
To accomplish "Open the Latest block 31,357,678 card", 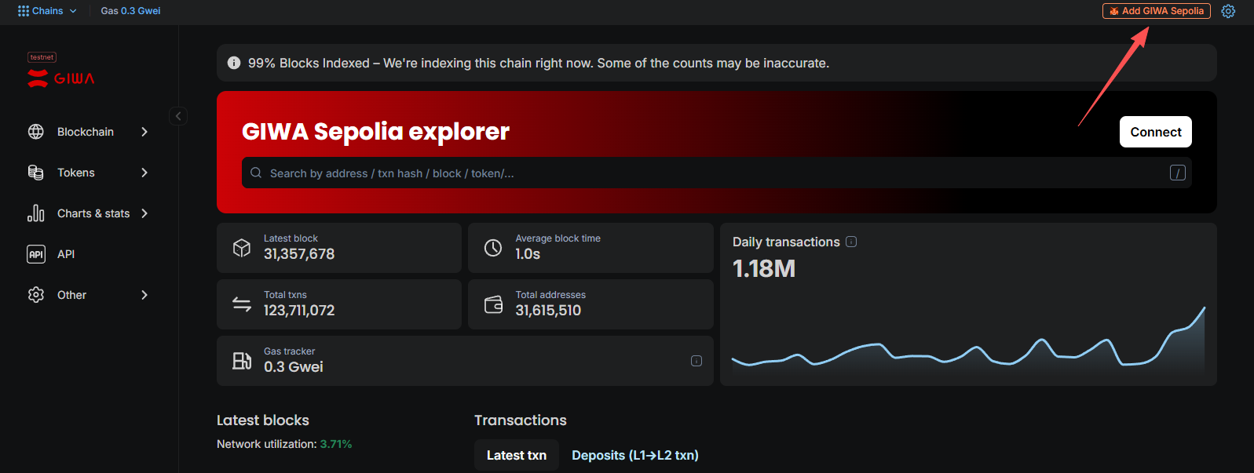I will pyautogui.click(x=339, y=248).
